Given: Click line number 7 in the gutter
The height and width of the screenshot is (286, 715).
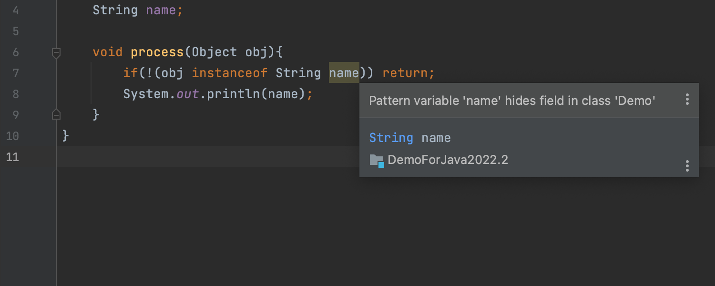Looking at the screenshot, I should [16, 73].
